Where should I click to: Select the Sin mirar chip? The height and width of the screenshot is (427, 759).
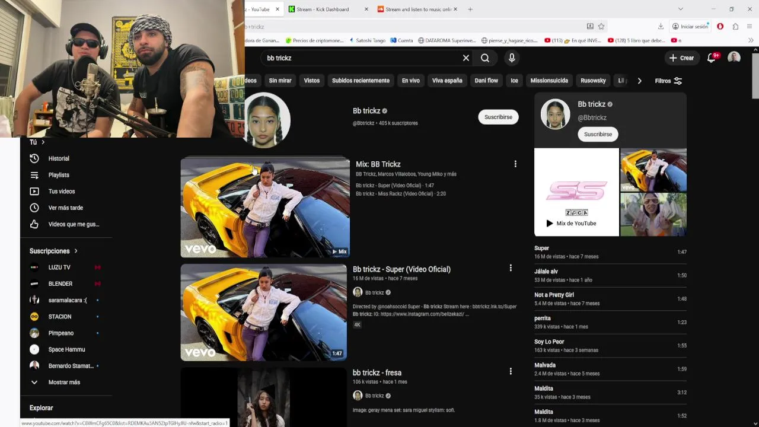pyautogui.click(x=280, y=81)
